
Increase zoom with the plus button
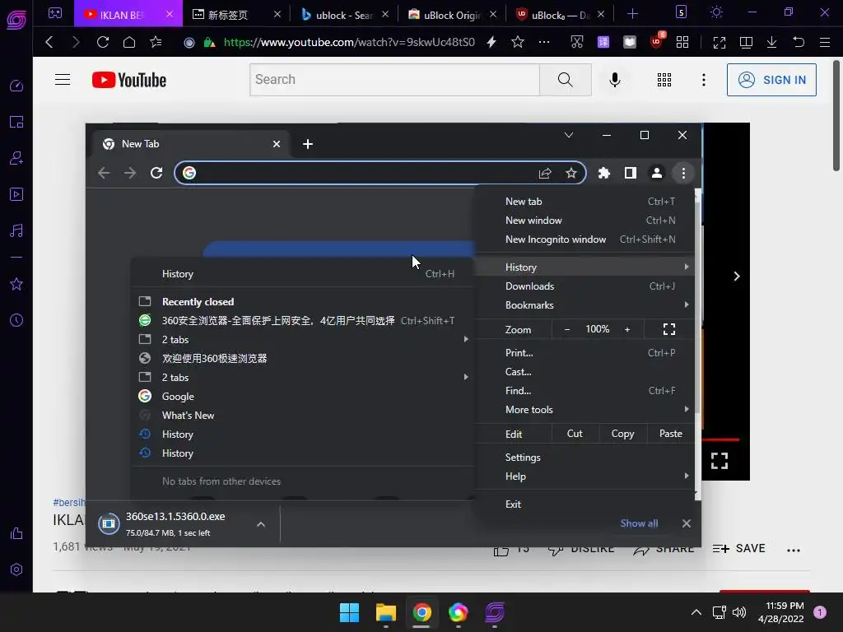point(626,329)
